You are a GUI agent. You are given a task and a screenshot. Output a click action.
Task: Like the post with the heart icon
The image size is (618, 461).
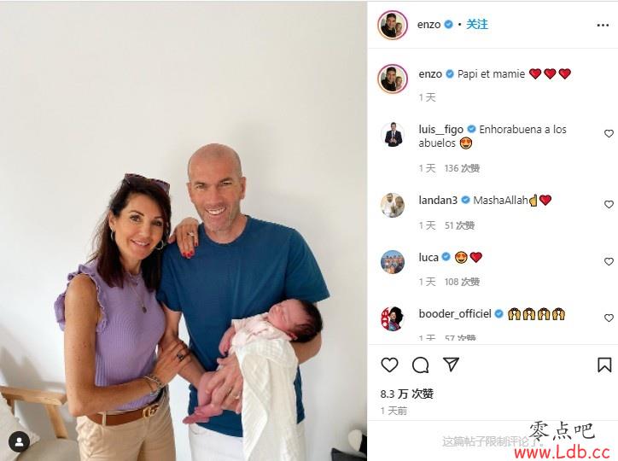click(x=389, y=365)
